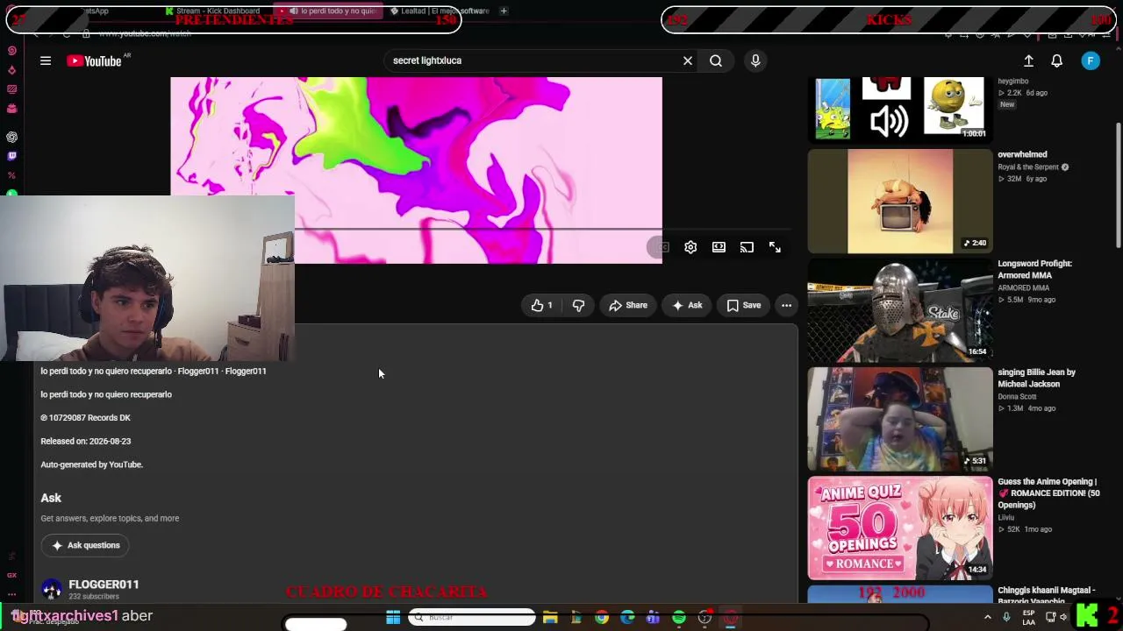Image resolution: width=1123 pixels, height=631 pixels.
Task: Open the Anime Quiz 50 Openings thumbnail
Action: click(900, 528)
